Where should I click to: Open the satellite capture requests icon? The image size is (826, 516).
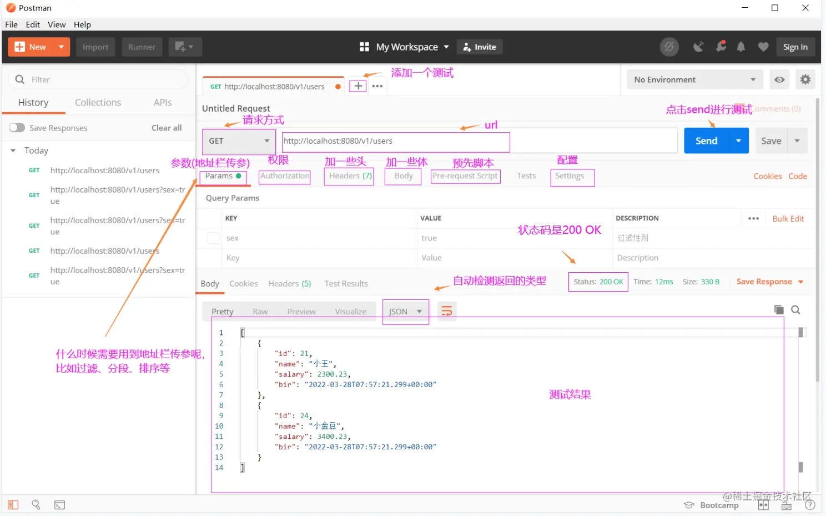coord(698,47)
